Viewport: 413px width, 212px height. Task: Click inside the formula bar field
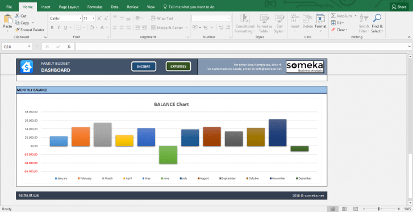(243, 47)
